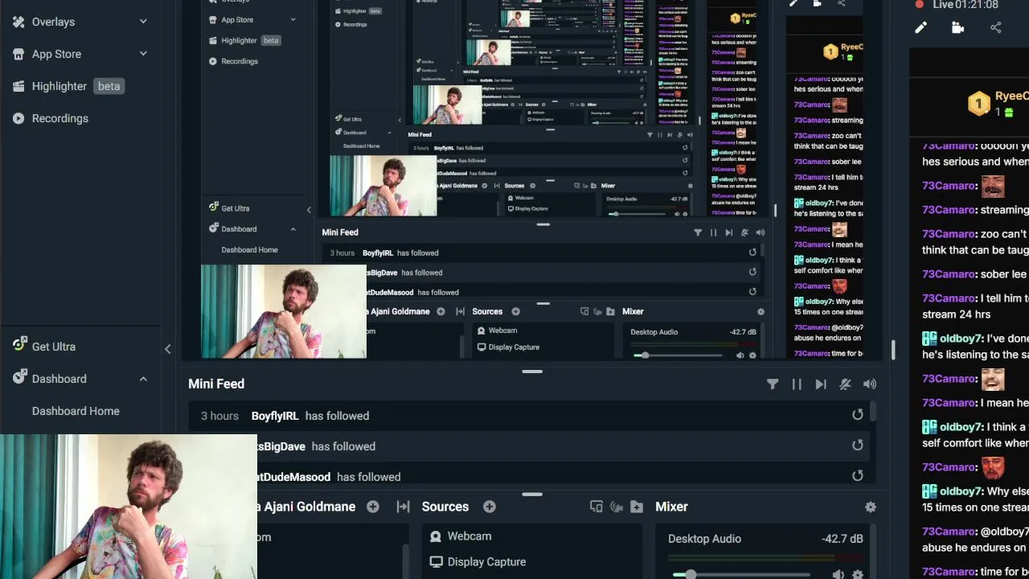The image size is (1029, 579).
Task: Pause the alert queue in main Mini Feed
Action: pos(797,384)
